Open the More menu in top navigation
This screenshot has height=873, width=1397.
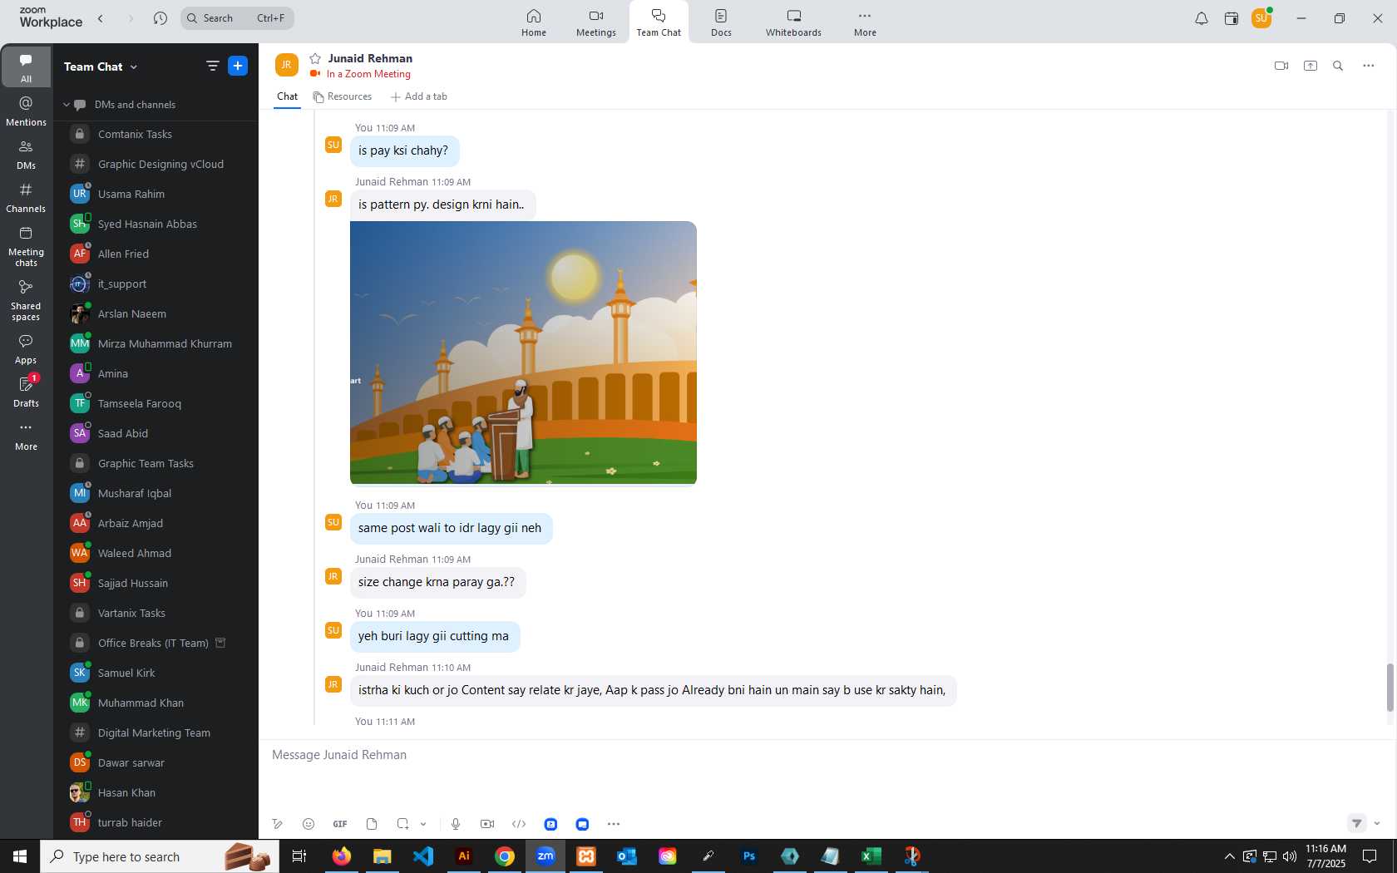tap(865, 22)
